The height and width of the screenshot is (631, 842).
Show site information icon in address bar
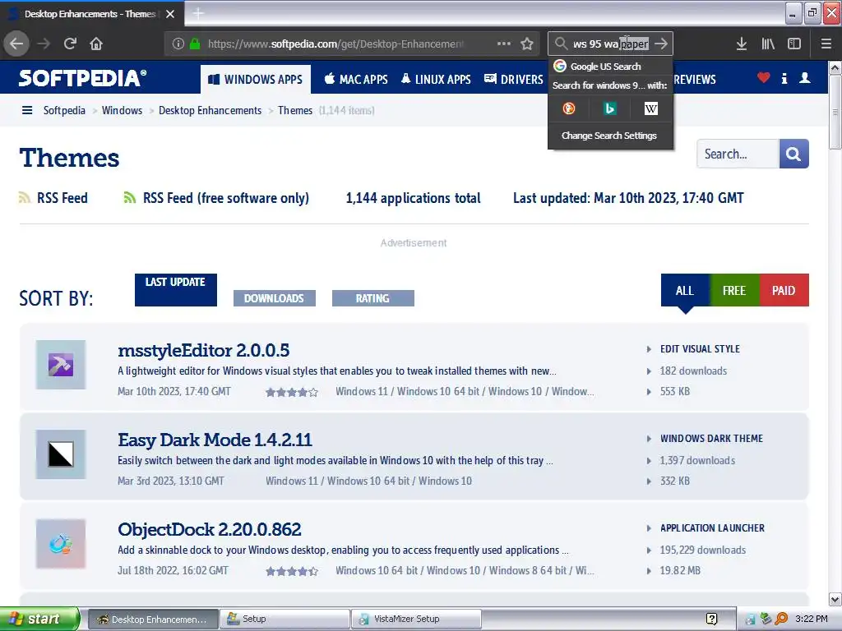coord(178,44)
